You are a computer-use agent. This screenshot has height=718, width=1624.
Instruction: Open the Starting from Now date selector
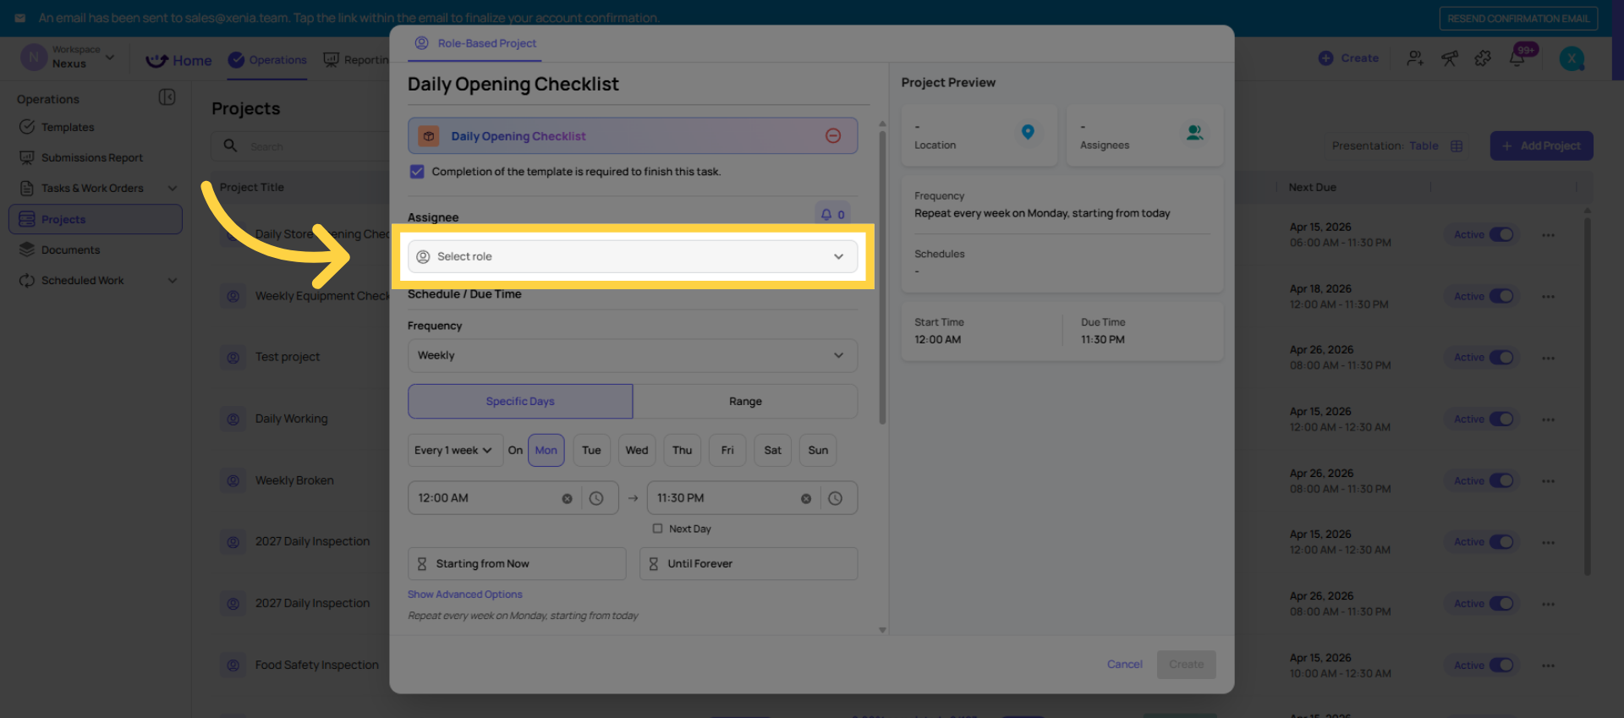517,563
